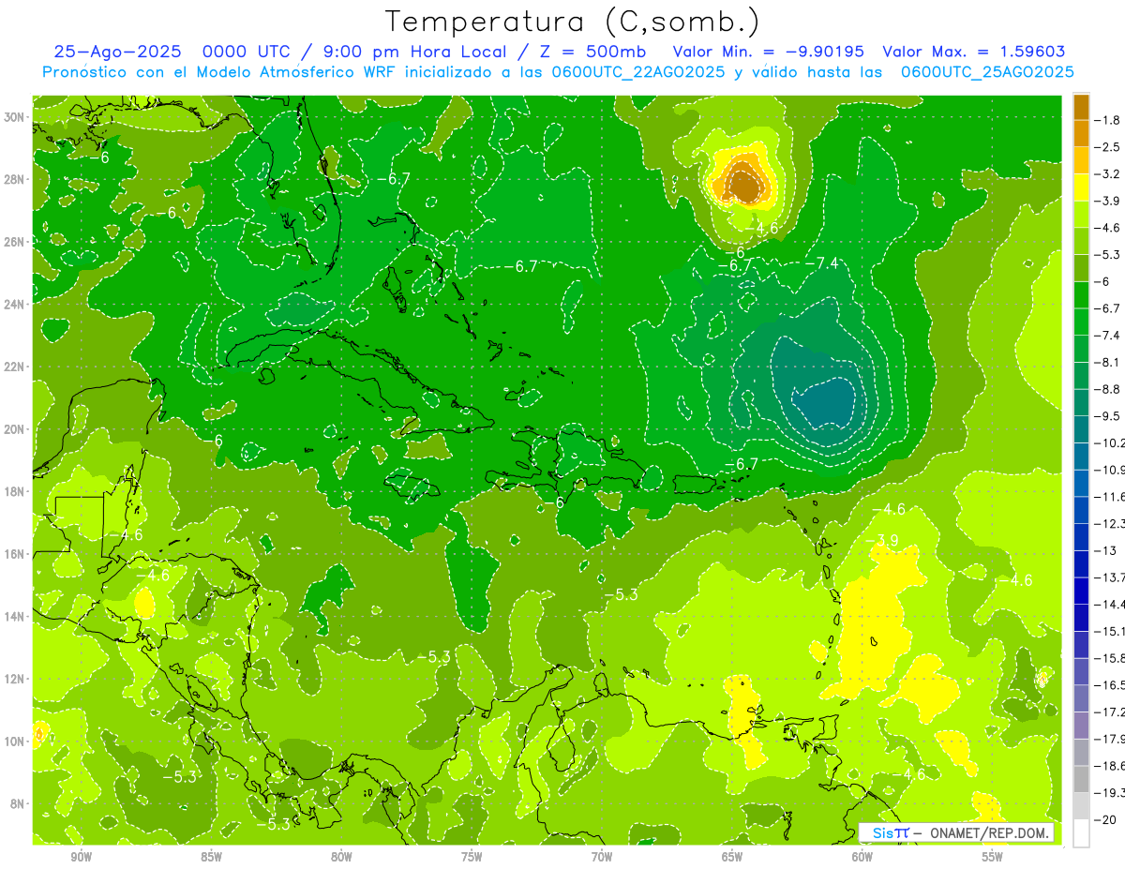Click the top brown-orange colorbar swatch

click(1081, 107)
